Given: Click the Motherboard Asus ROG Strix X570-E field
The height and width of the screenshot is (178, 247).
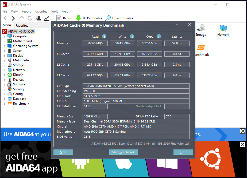Looking at the screenshot, I should click(x=136, y=132).
